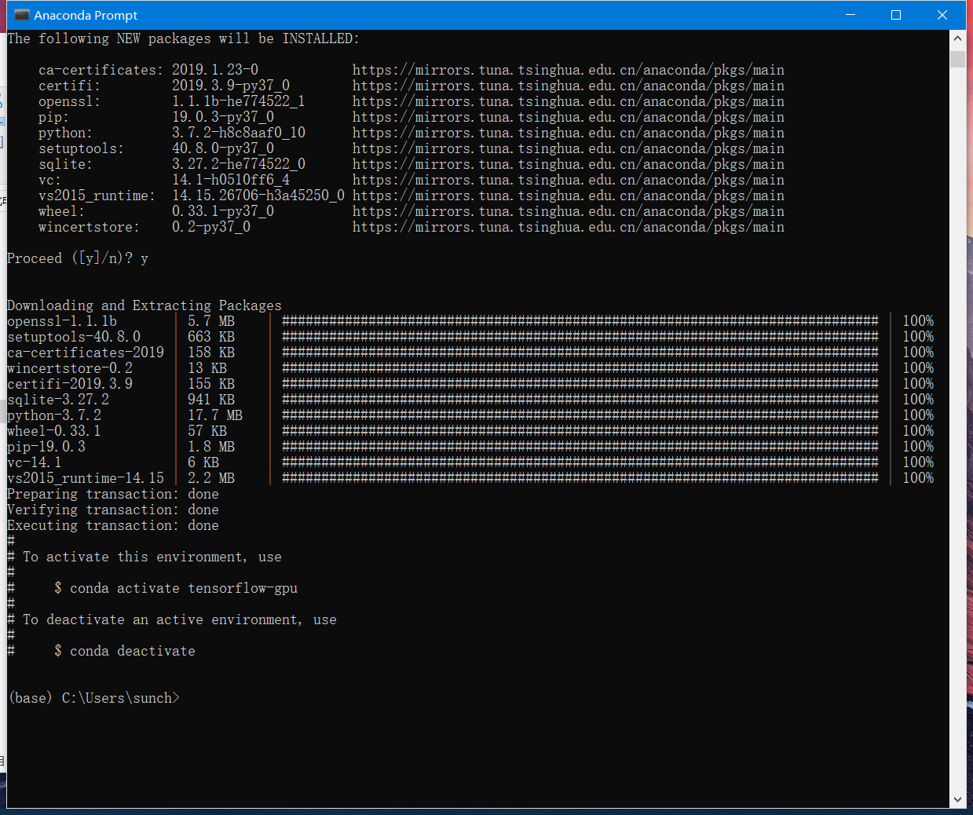
Task: Click the tsinghua mirror URL for pip
Action: (569, 117)
